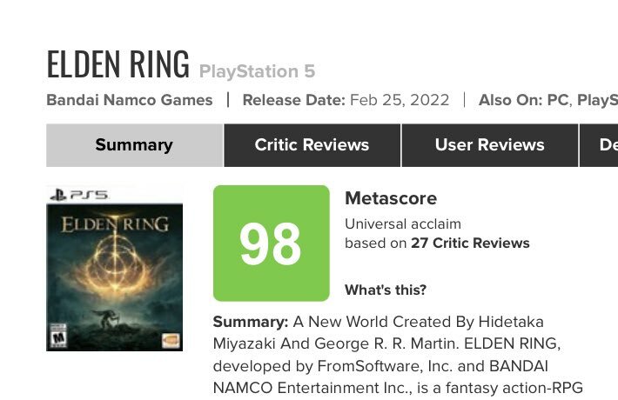Click the PlayStation 5 platform label
Screen dimensions: 618x400
(x=257, y=71)
